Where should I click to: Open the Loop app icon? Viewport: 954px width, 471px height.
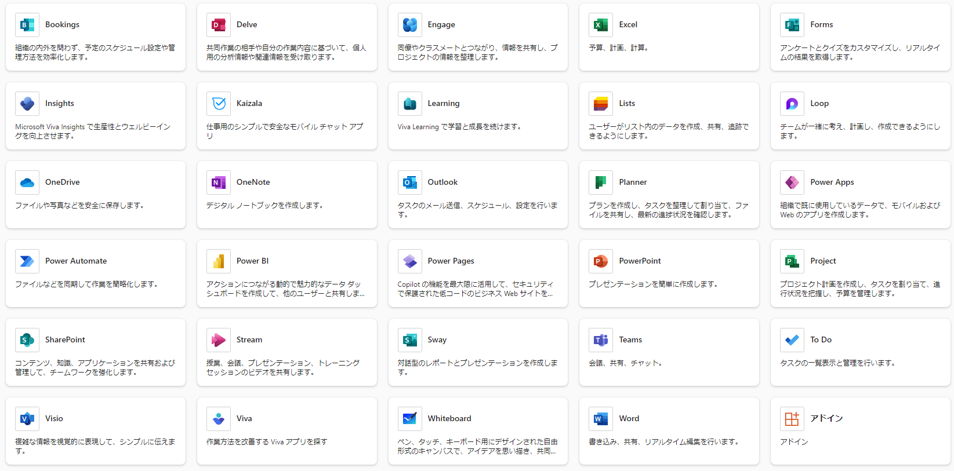coord(792,104)
